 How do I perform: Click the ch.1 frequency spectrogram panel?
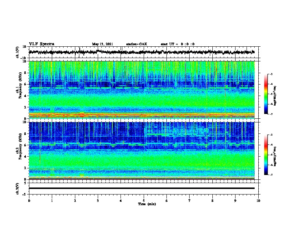(x=142, y=90)
